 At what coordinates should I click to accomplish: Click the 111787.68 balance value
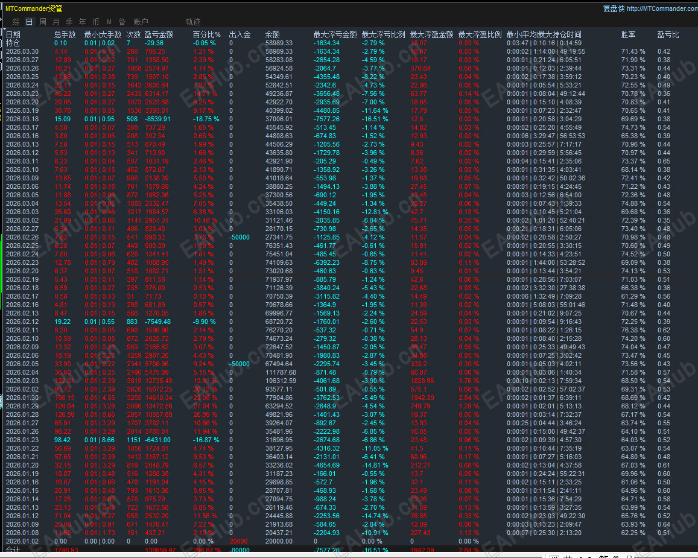pos(281,372)
